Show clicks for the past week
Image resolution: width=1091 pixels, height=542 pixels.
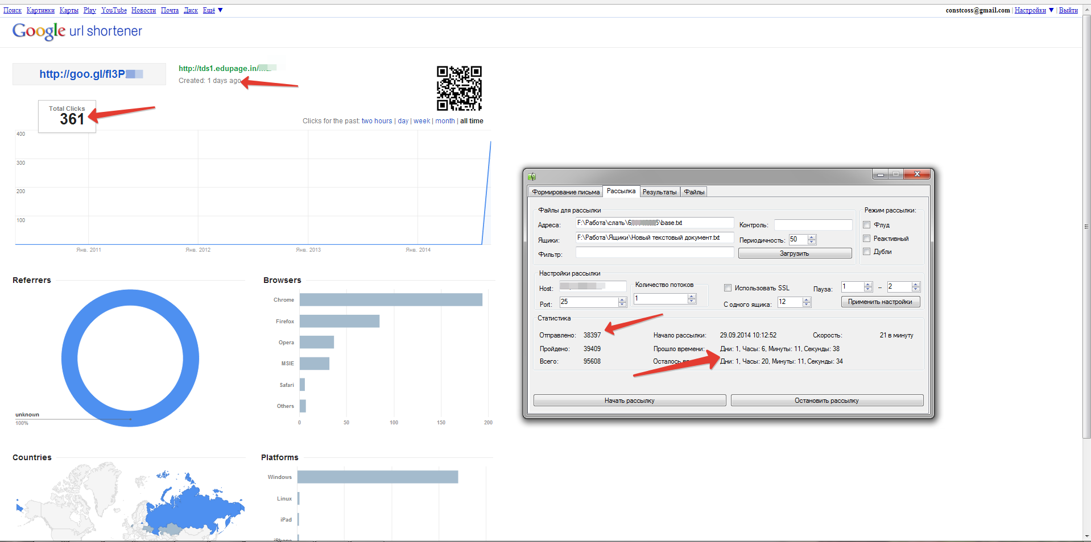click(x=421, y=121)
